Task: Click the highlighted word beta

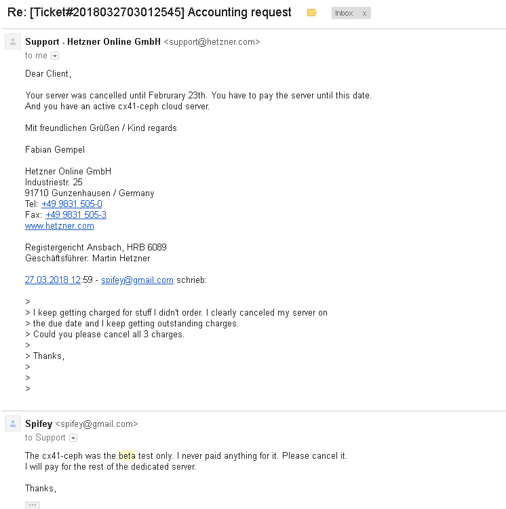Action: tap(127, 456)
